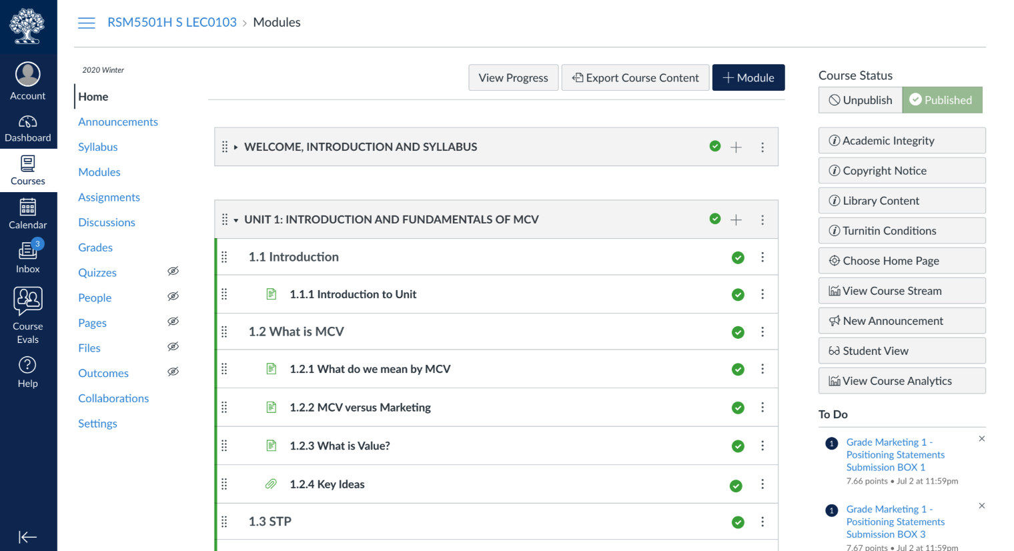This screenshot has height=551, width=1014.
Task: Select Assignments in the course navigation
Action: (x=109, y=197)
